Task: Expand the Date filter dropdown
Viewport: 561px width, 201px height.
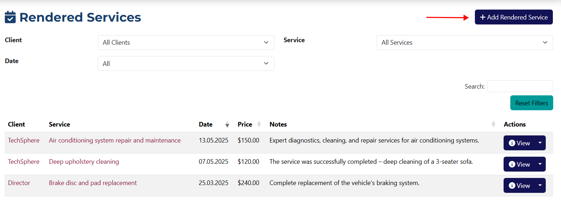Action: (186, 63)
